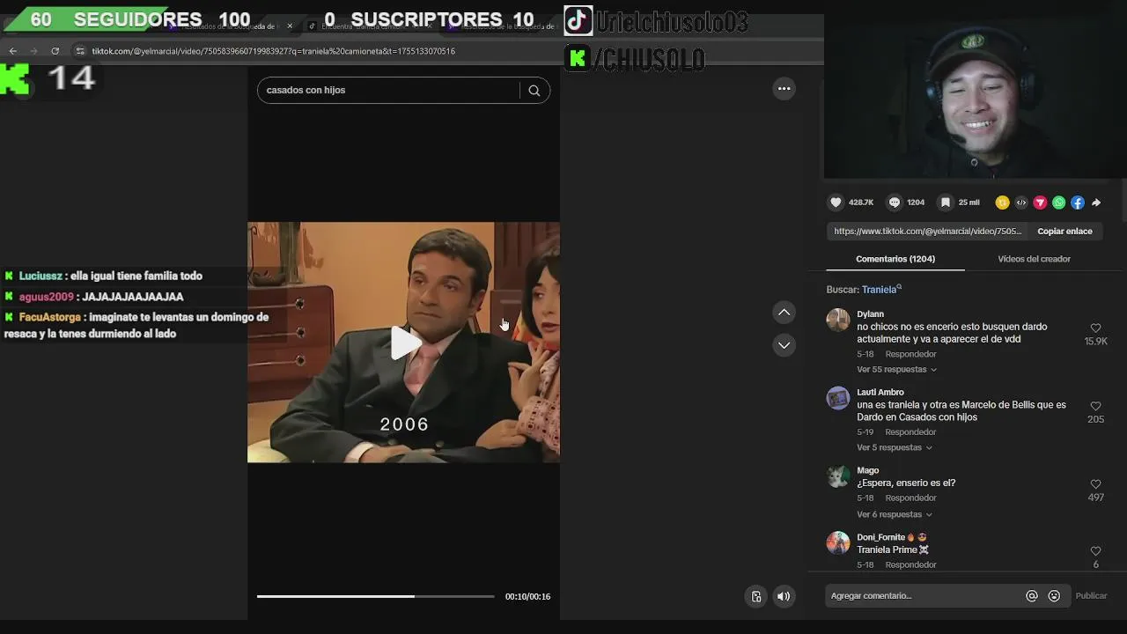
Task: Expand Ver 6 respuestas
Action: click(x=894, y=514)
